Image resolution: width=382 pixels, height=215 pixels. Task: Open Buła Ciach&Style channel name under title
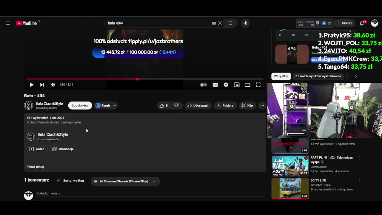point(49,104)
